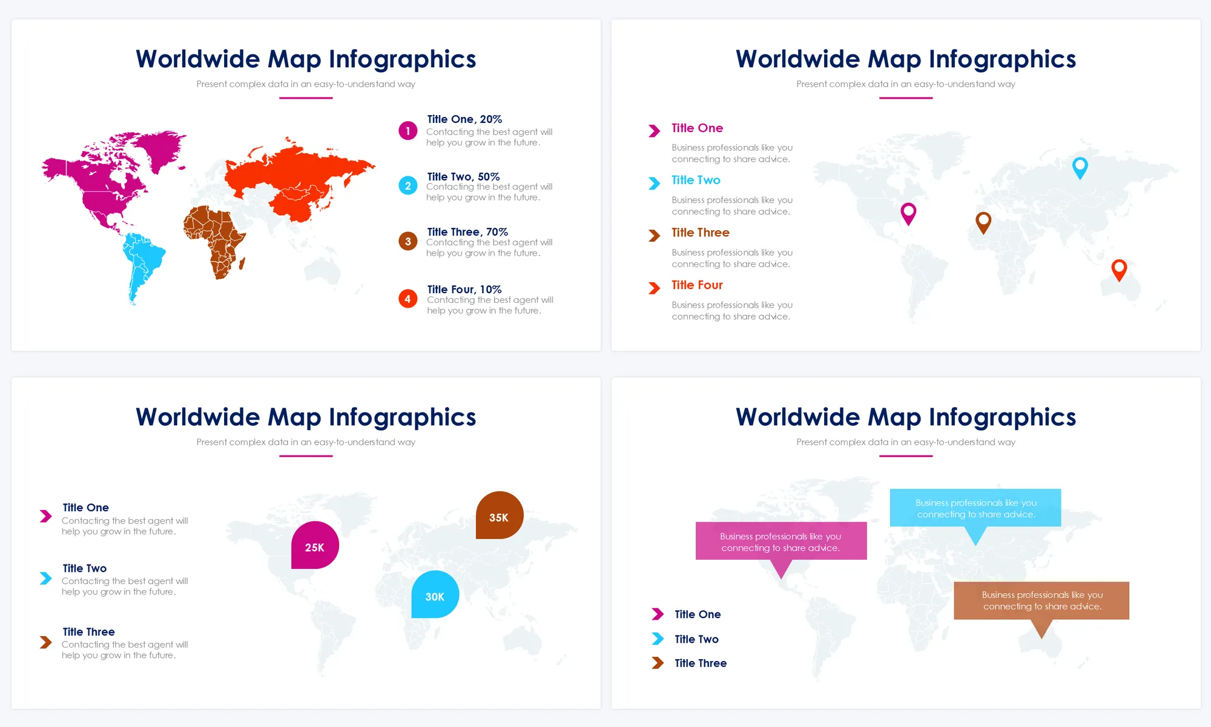Select the pink map pin over North America
This screenshot has width=1211, height=727.
(908, 213)
